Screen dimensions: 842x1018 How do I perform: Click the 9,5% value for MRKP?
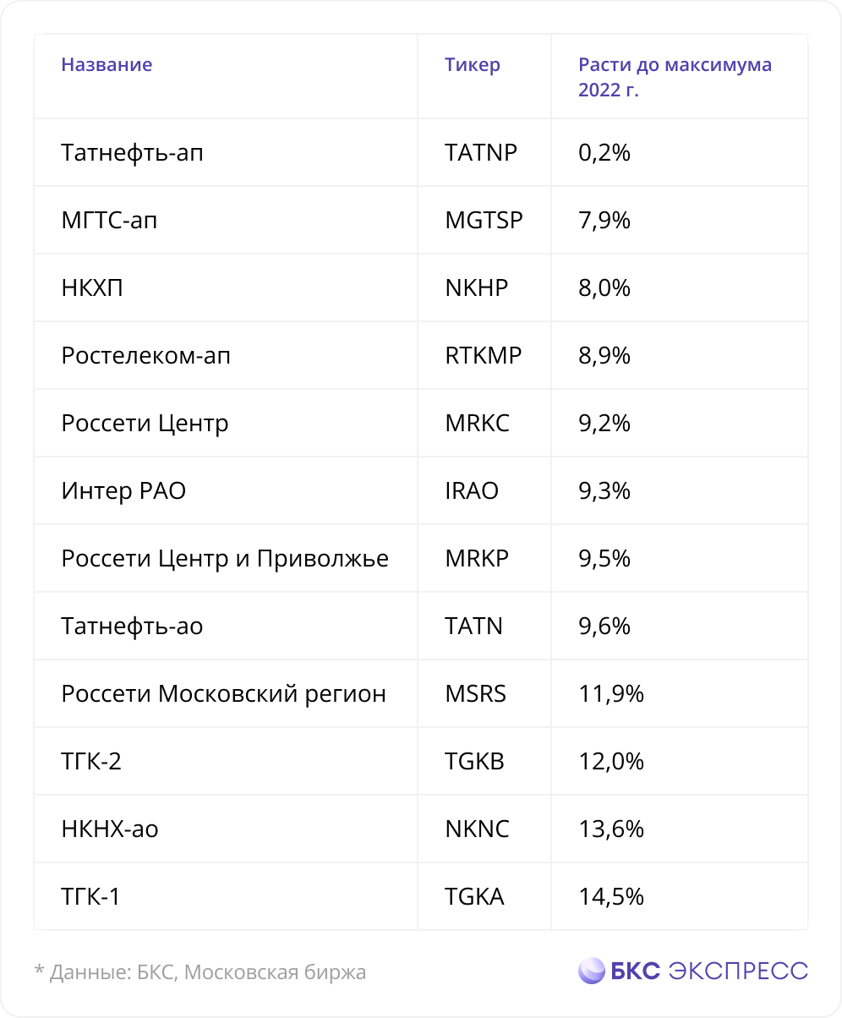click(604, 558)
